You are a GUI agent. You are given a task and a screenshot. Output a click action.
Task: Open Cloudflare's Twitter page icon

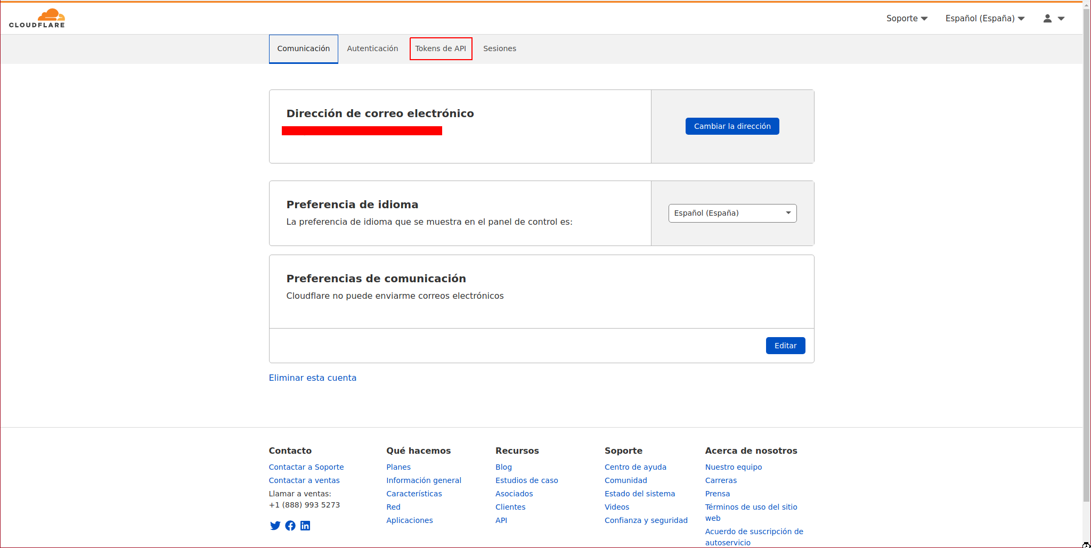[x=275, y=526]
